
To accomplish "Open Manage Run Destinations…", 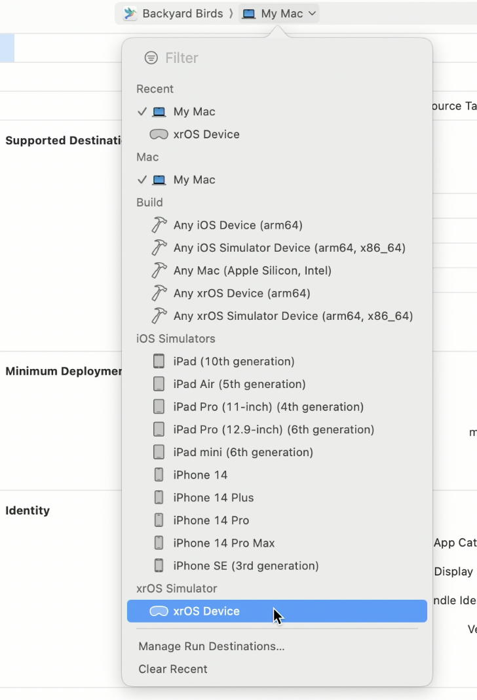I will point(212,646).
